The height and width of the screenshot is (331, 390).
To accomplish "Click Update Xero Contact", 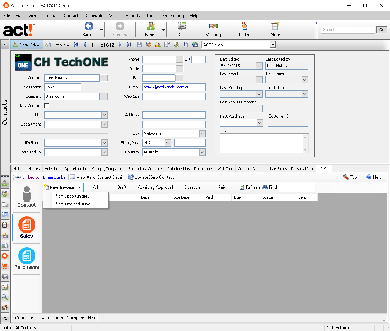I will (151, 177).
